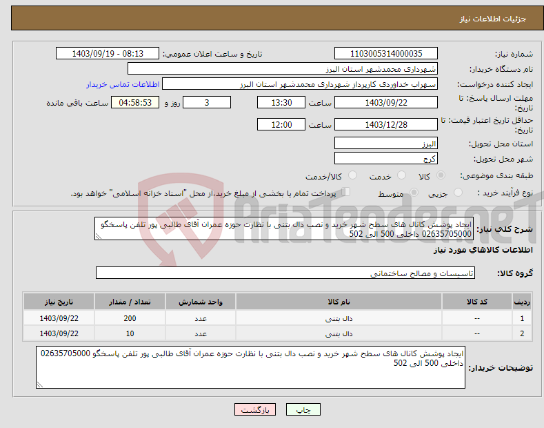Select the کالا radio button

tap(441, 175)
